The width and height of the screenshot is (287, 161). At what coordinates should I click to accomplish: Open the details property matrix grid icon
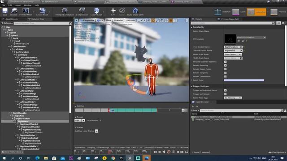(x=278, y=23)
